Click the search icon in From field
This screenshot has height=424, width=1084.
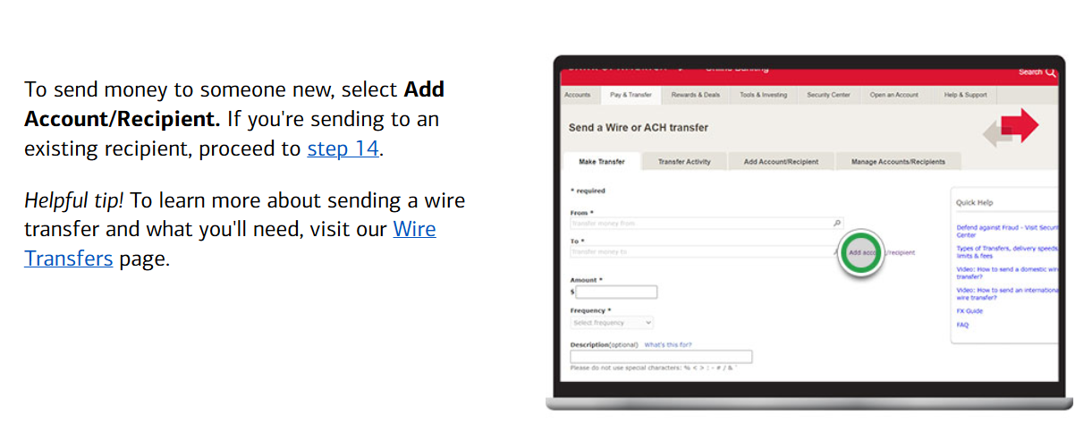(x=837, y=224)
